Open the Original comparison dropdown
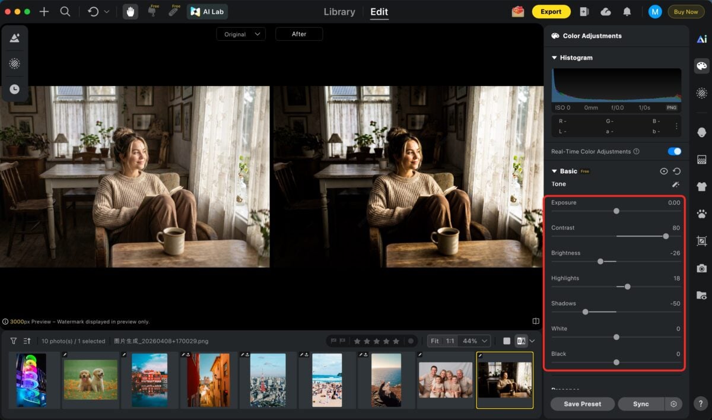Screen dimensions: 712x420 coord(241,34)
